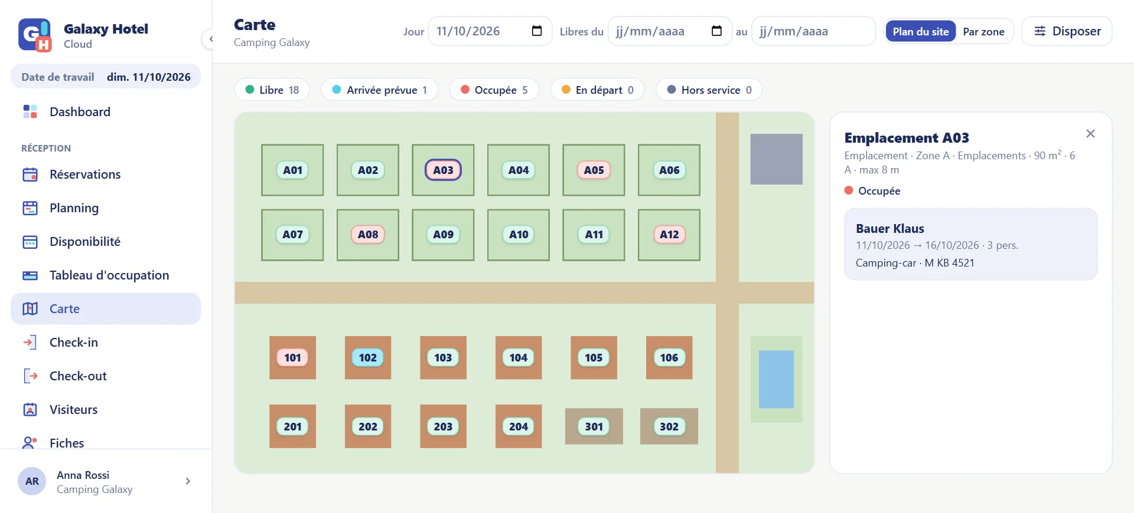Click the Dashboard icon in the sidebar

pos(30,111)
